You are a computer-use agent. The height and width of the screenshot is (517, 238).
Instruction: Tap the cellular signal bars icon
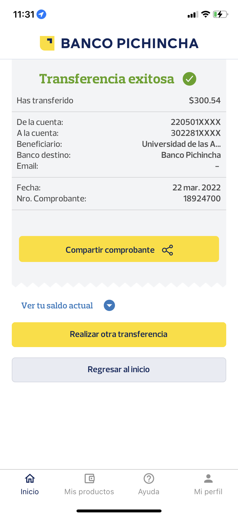click(x=193, y=14)
